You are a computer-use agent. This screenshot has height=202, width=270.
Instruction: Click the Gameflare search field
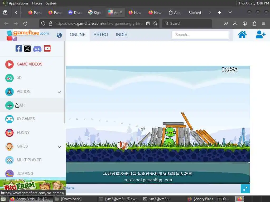tap(200, 35)
